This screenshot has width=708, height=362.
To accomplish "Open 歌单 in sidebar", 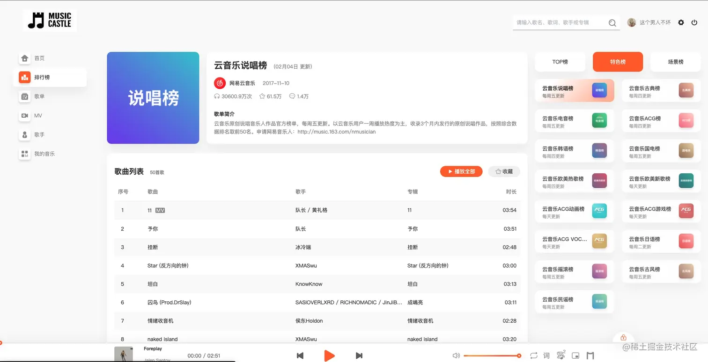I will pos(50,97).
